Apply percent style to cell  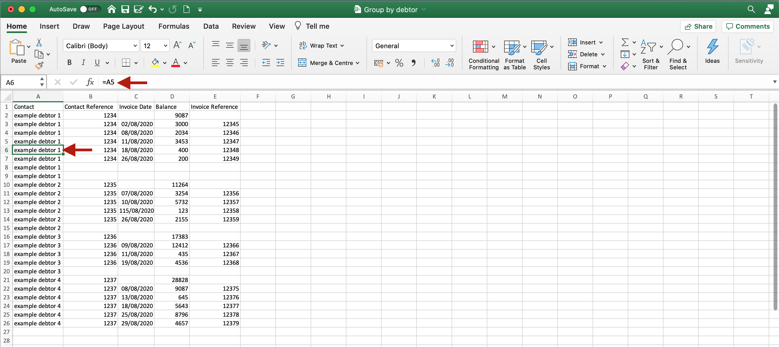tap(399, 63)
